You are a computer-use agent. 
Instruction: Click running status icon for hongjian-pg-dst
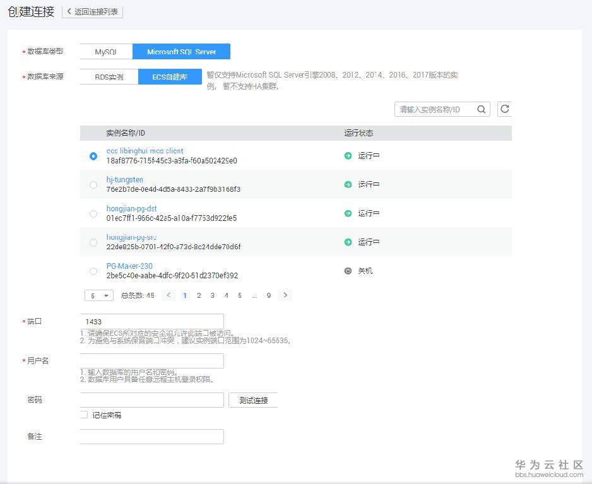pos(348,213)
